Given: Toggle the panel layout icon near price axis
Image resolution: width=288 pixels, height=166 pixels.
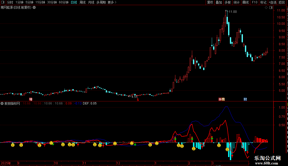Looking at the screenshot, I should pyautogui.click(x=271, y=8).
